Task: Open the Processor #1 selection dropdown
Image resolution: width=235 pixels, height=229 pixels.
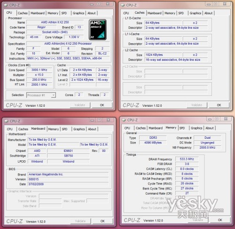Action: [x=41, y=95]
